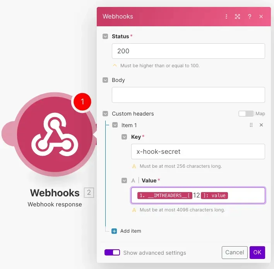Collapse the Custom headers section chevron

105,114
